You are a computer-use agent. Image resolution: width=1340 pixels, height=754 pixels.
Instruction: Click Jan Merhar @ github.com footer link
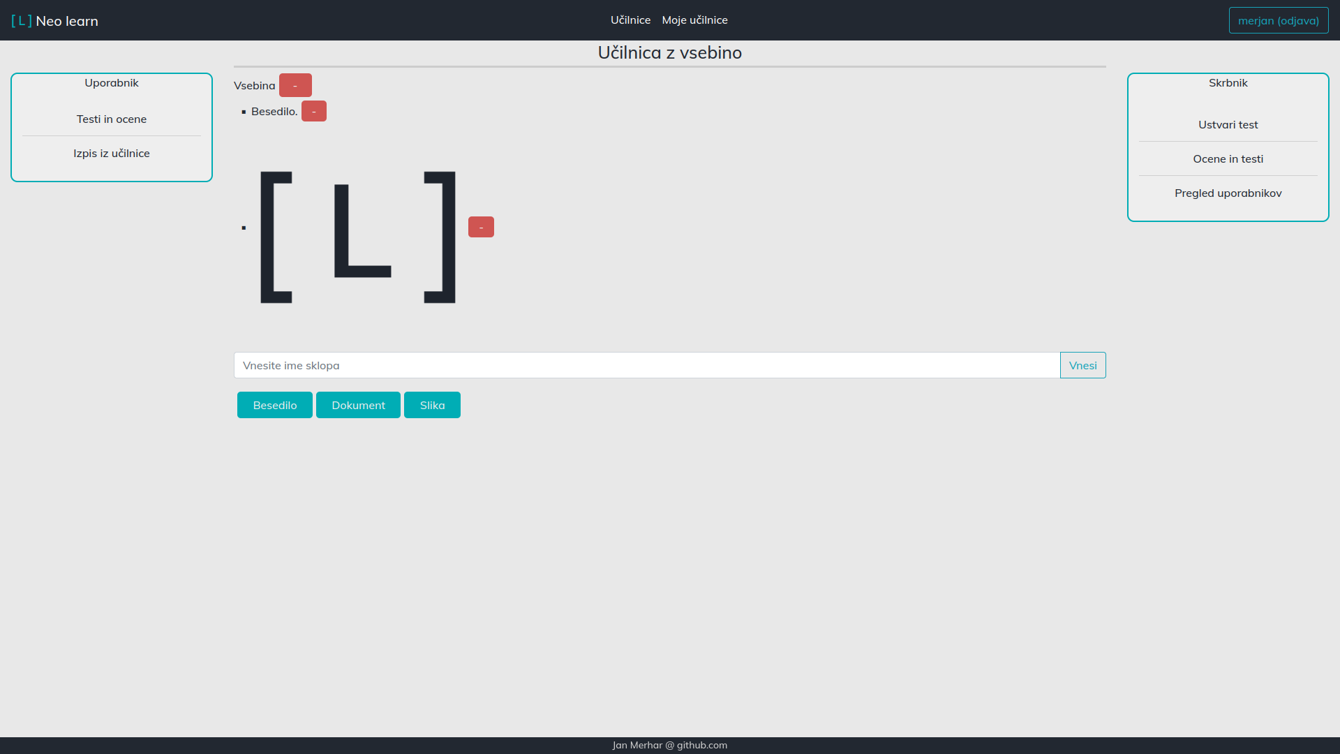coord(669,746)
